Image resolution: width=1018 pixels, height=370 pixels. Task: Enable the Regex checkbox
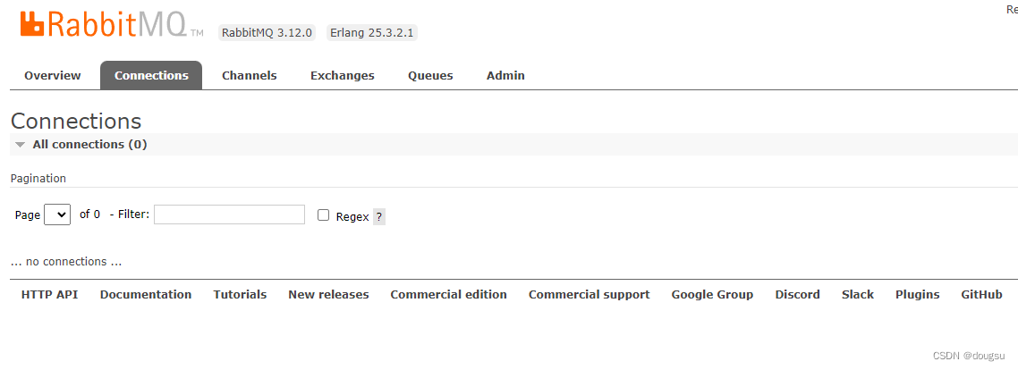323,214
